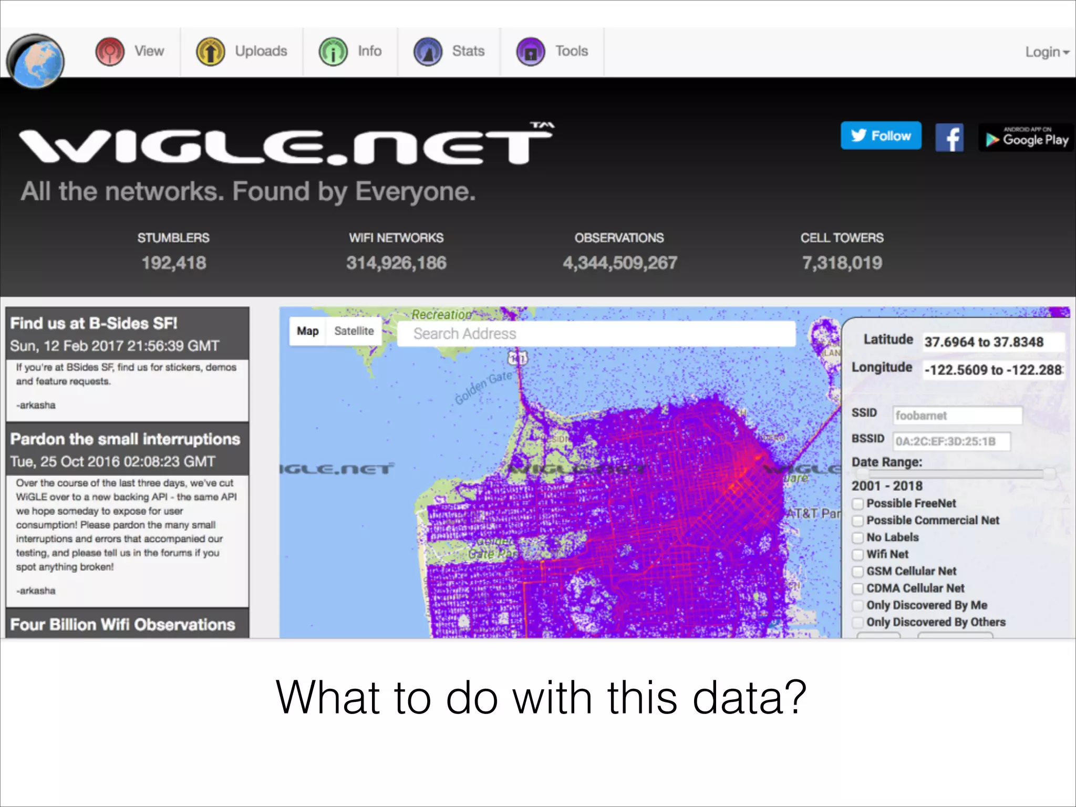This screenshot has width=1076, height=807.
Task: Open the Find us at B-Sides SF! post
Action: point(94,324)
